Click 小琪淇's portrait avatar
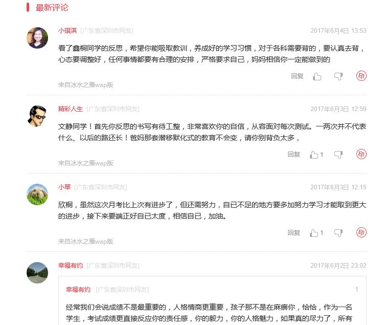 37,38
